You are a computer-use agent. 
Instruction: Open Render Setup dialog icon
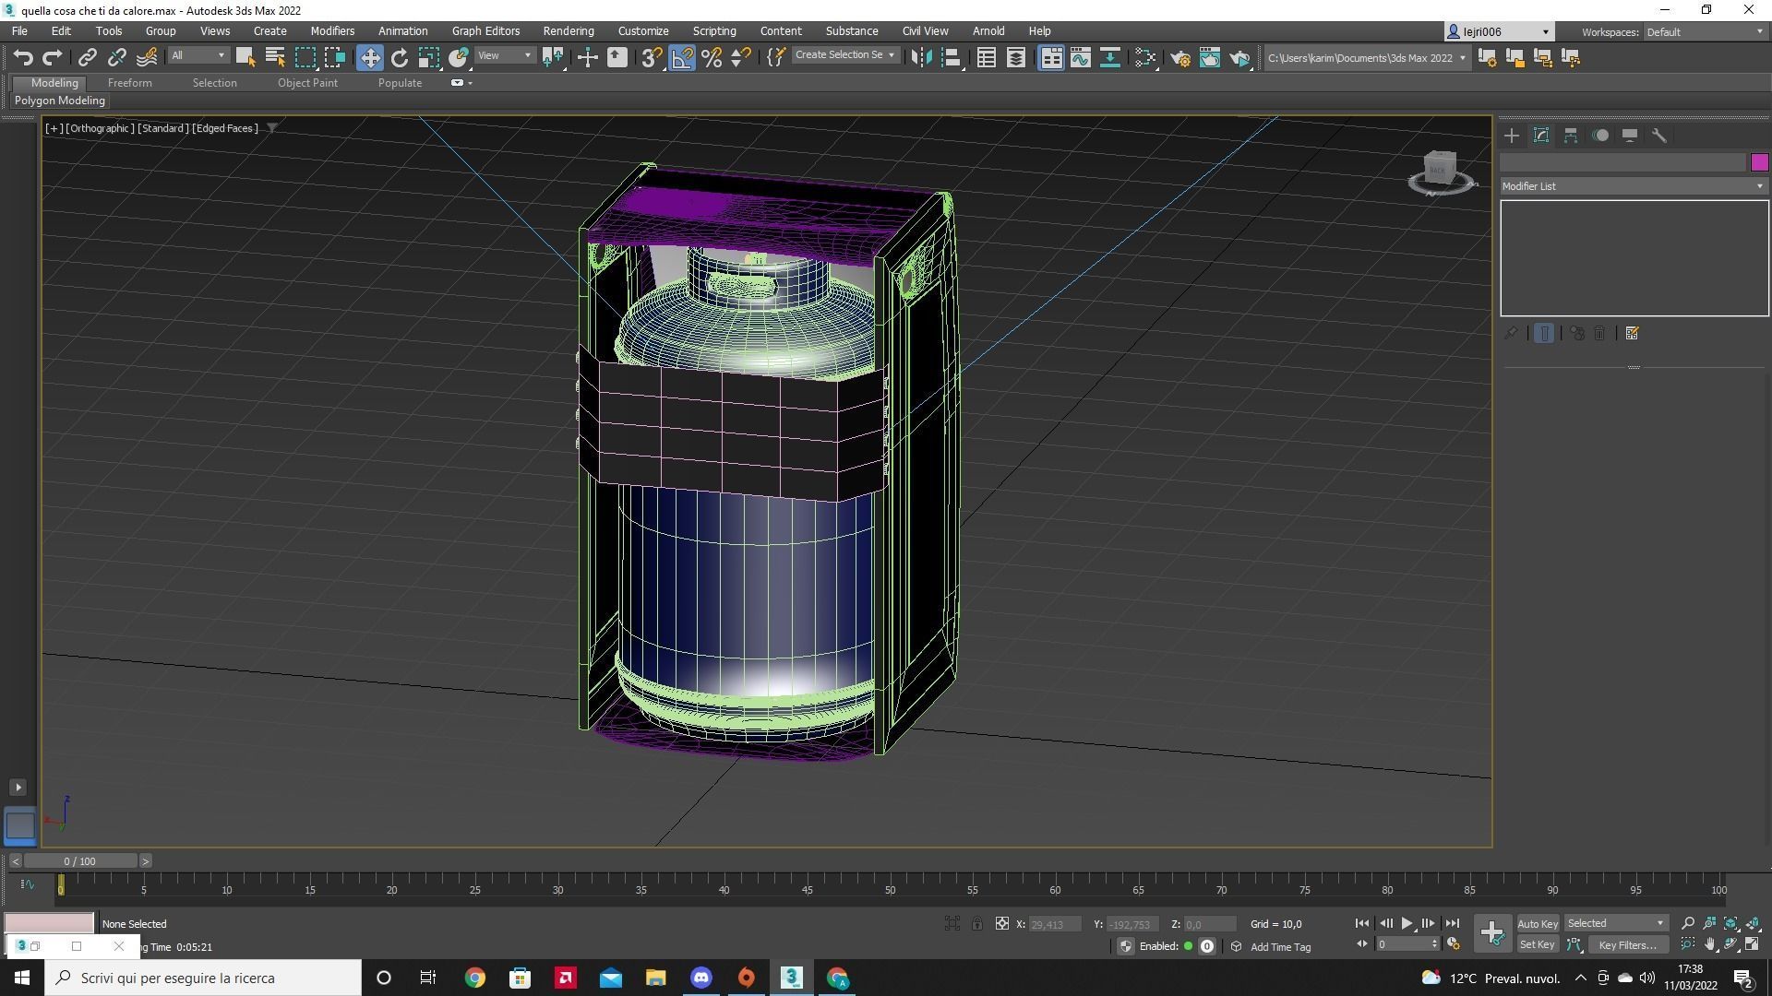point(1179,57)
